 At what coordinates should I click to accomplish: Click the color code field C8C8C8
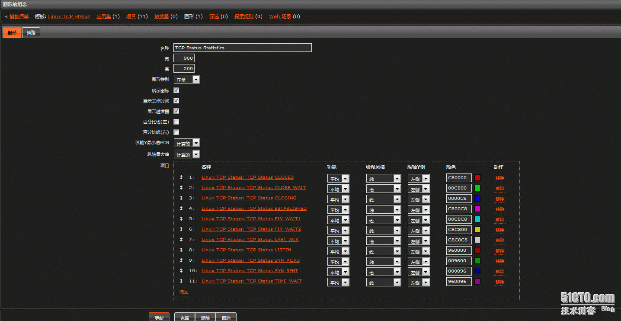459,240
